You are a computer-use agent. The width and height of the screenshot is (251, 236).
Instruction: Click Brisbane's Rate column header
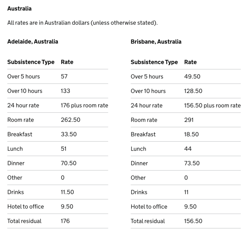tap(190, 62)
